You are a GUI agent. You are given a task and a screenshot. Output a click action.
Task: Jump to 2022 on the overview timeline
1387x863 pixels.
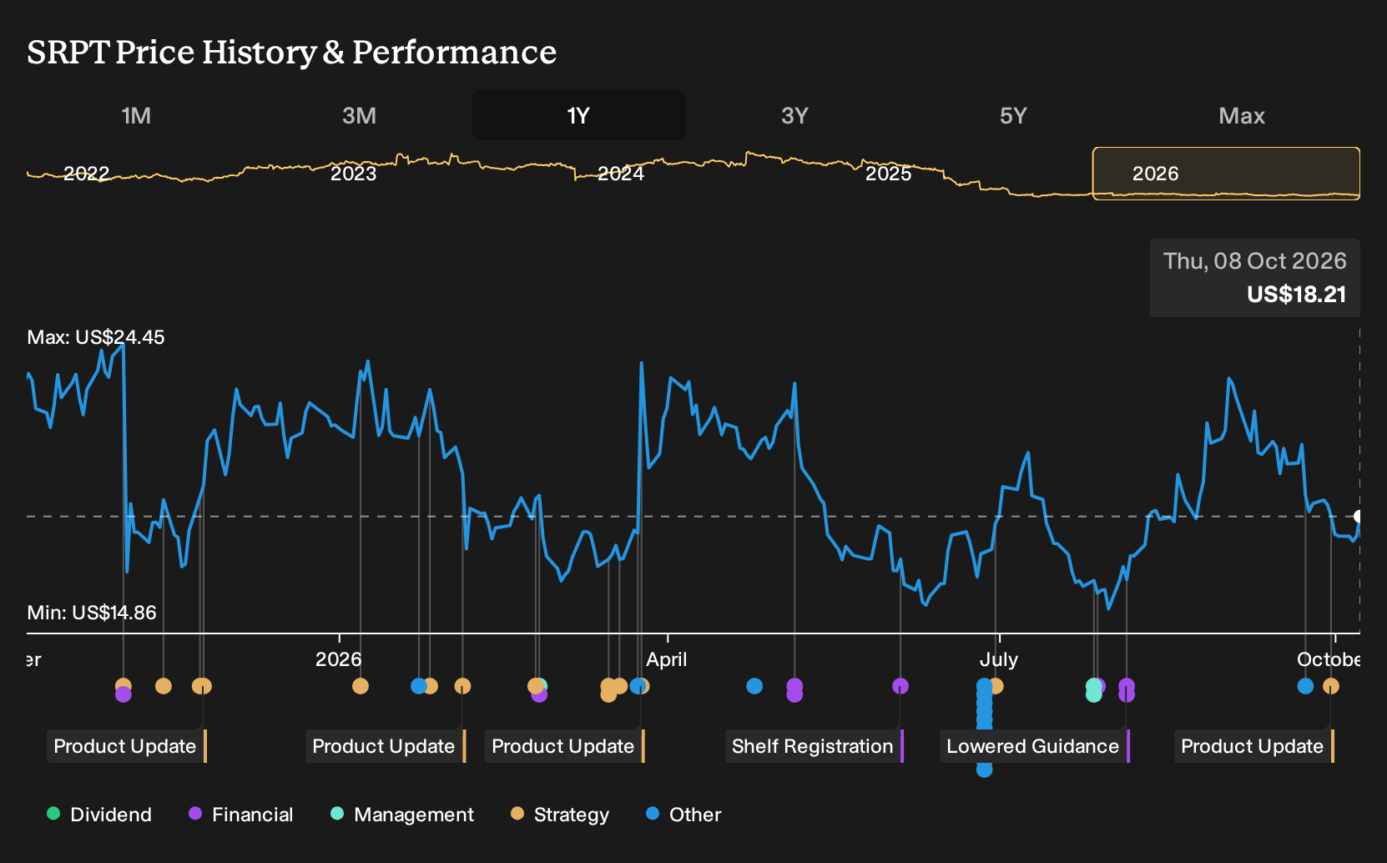86,174
